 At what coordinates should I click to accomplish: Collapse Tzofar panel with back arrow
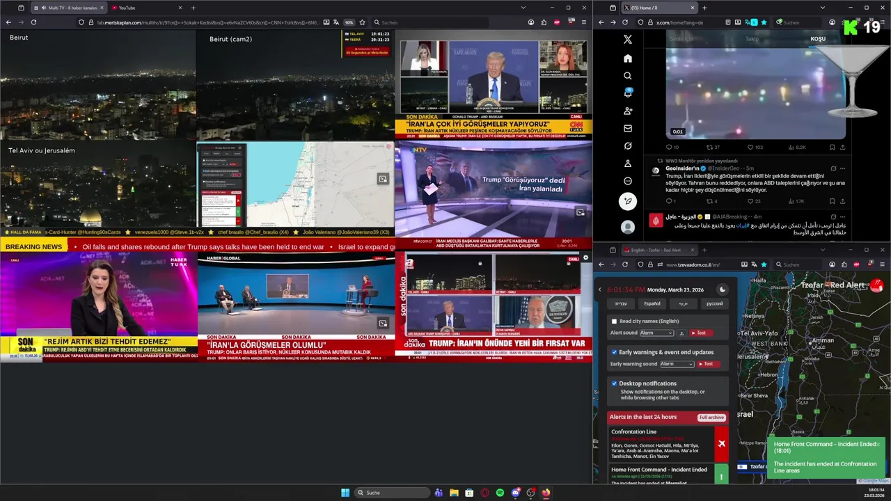coord(600,289)
